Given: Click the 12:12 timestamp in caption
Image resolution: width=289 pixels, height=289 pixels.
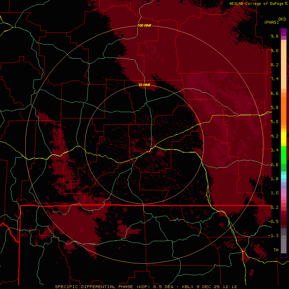Looking at the screenshot, I should [230, 287].
